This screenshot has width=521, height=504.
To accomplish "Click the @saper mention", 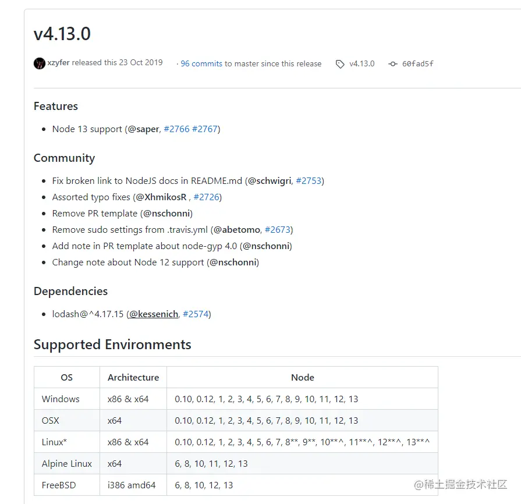I will click(x=143, y=129).
